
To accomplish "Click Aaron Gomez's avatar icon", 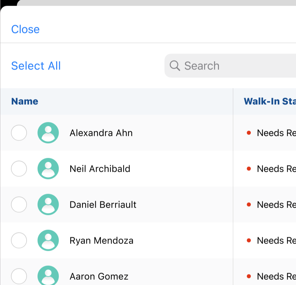I will pos(48,276).
